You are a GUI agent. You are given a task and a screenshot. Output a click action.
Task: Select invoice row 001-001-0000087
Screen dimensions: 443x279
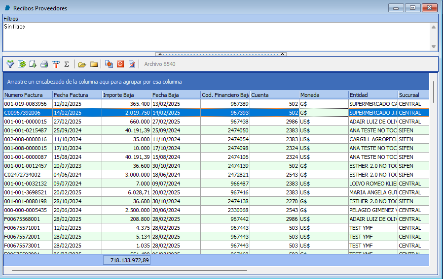point(216,157)
